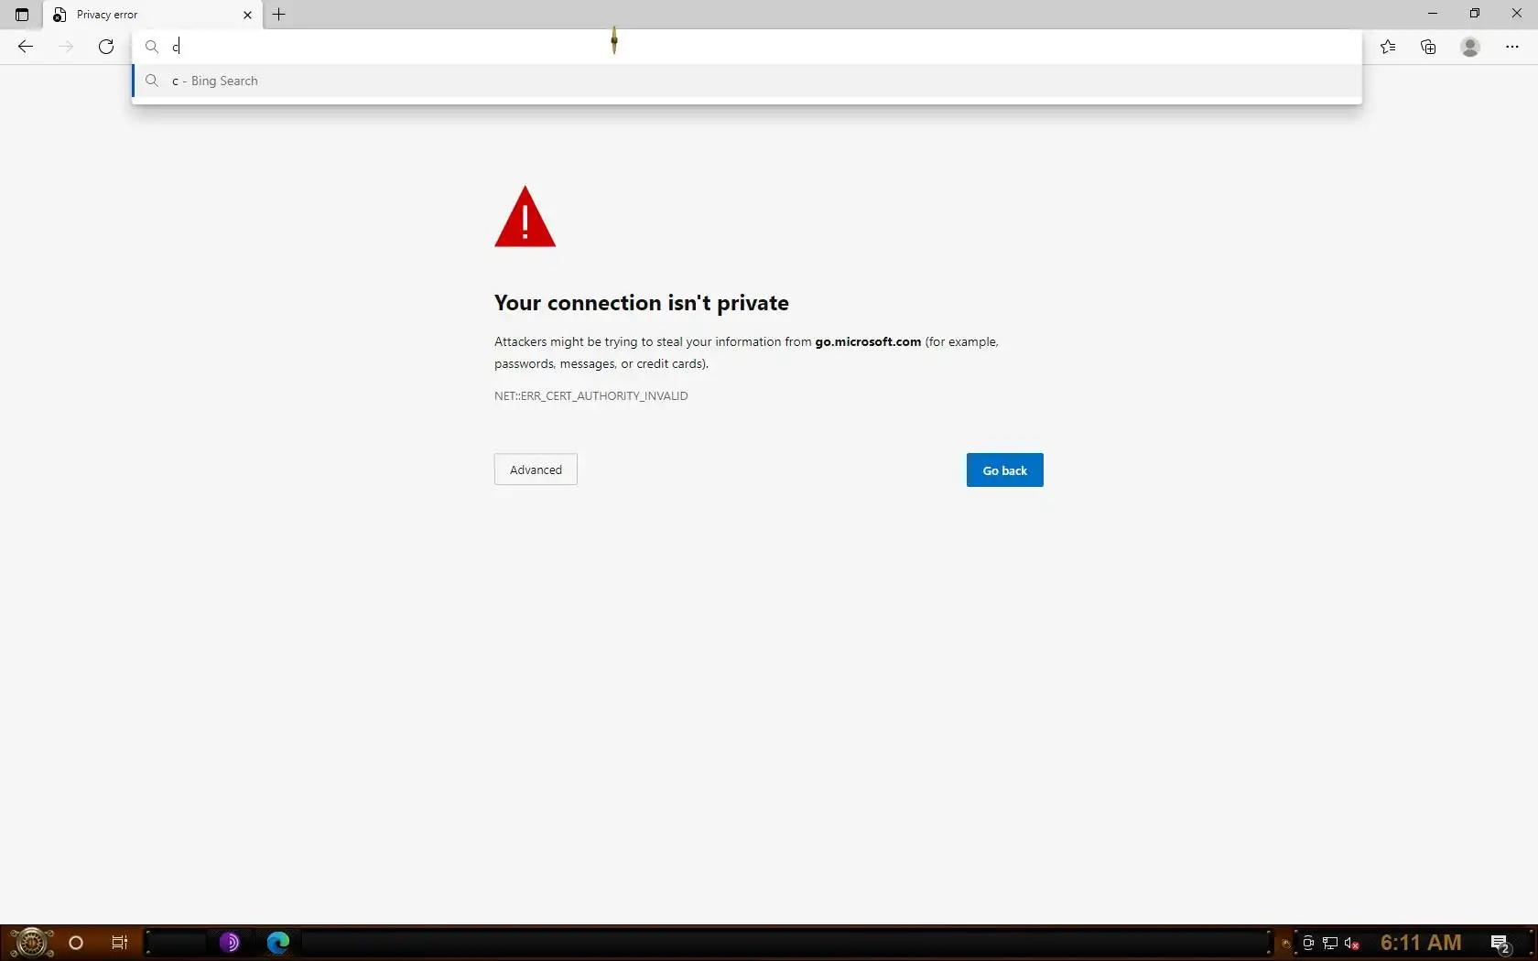1538x961 pixels.
Task: Open the Start menu steampunk button
Action: [30, 943]
